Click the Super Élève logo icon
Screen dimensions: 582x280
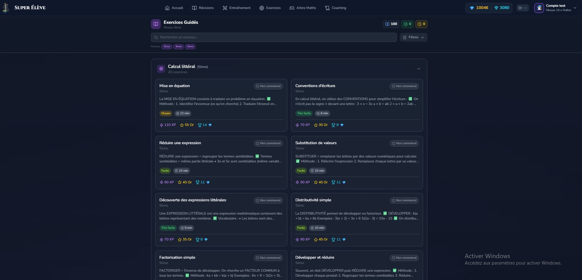pos(6,8)
